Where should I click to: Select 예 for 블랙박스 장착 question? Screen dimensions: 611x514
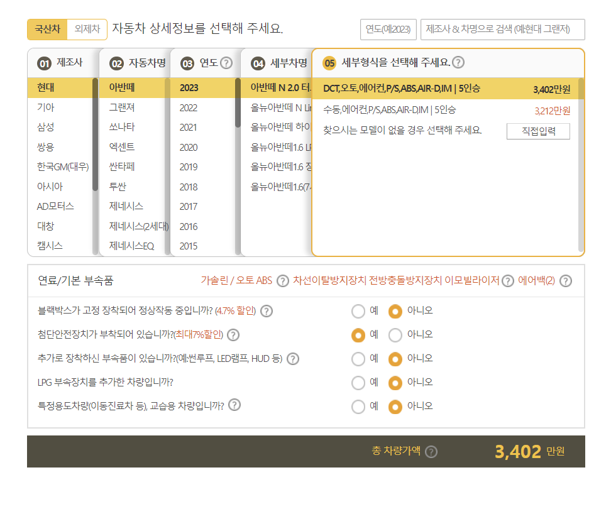[358, 311]
